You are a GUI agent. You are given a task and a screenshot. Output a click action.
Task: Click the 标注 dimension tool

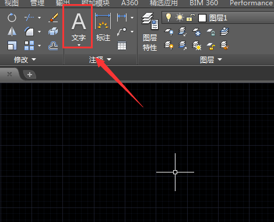click(x=103, y=27)
